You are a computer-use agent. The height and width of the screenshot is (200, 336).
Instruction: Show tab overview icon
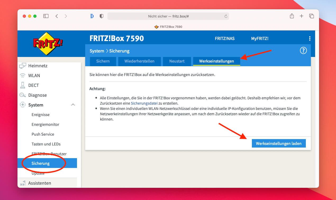pyautogui.click(x=311, y=16)
